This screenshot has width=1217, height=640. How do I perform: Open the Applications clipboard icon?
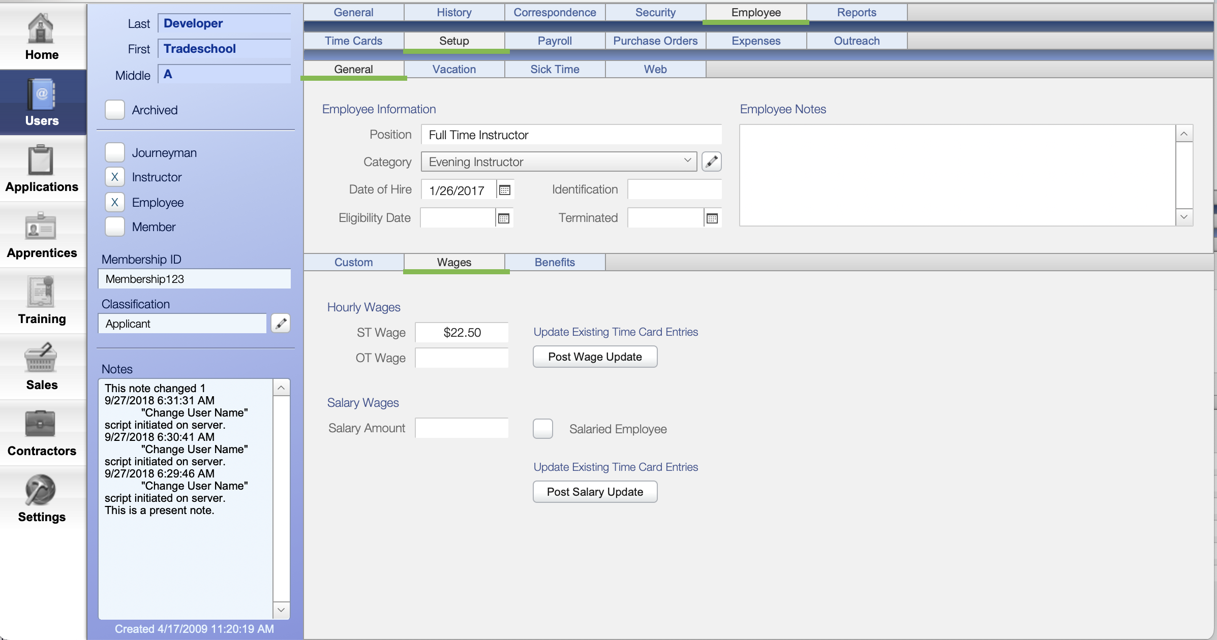coord(41,160)
